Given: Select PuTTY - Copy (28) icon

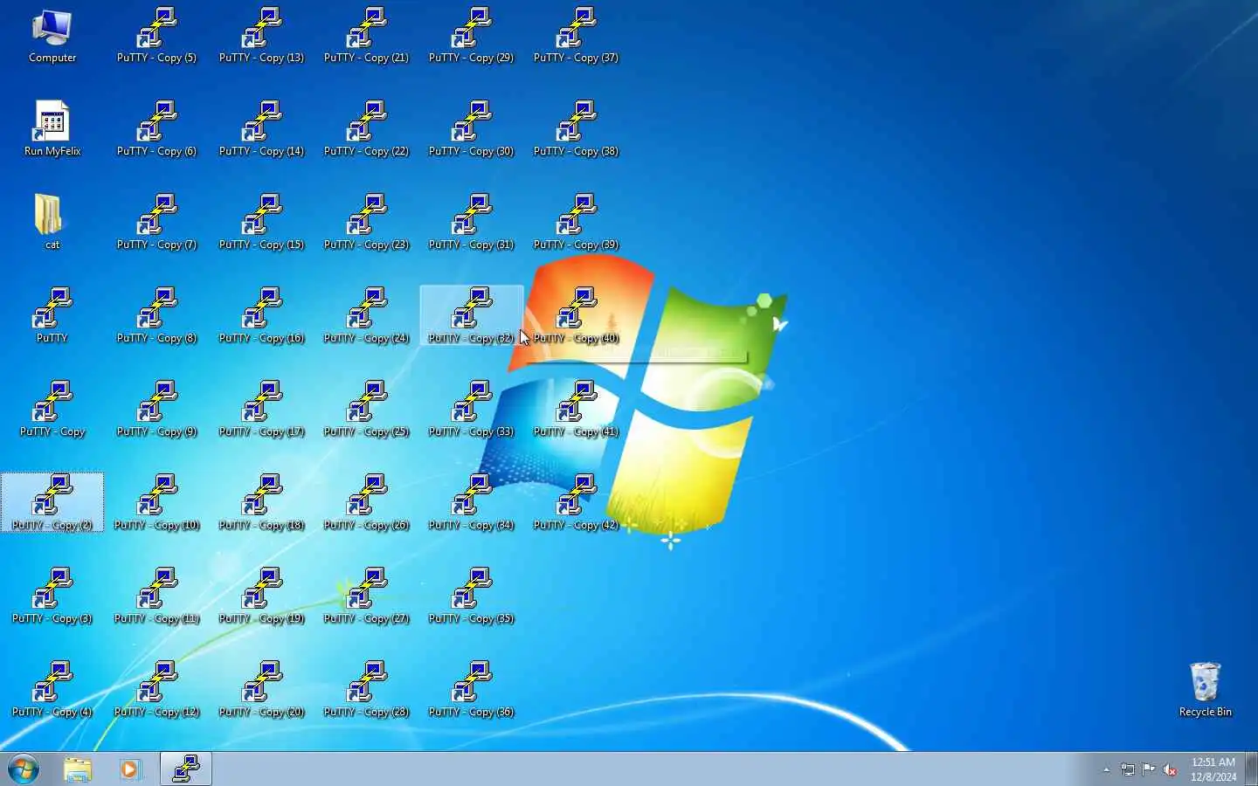Looking at the screenshot, I should (x=367, y=690).
